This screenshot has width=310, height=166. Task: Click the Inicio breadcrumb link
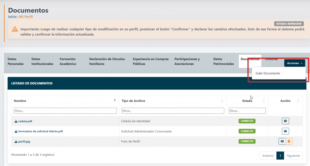[12, 17]
